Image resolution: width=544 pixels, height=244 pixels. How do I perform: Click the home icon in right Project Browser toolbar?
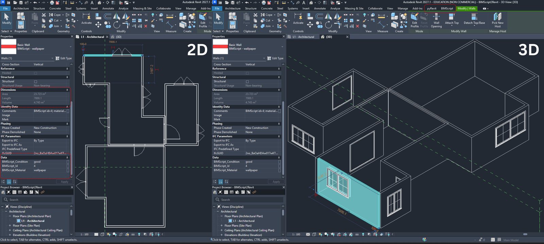point(215,192)
